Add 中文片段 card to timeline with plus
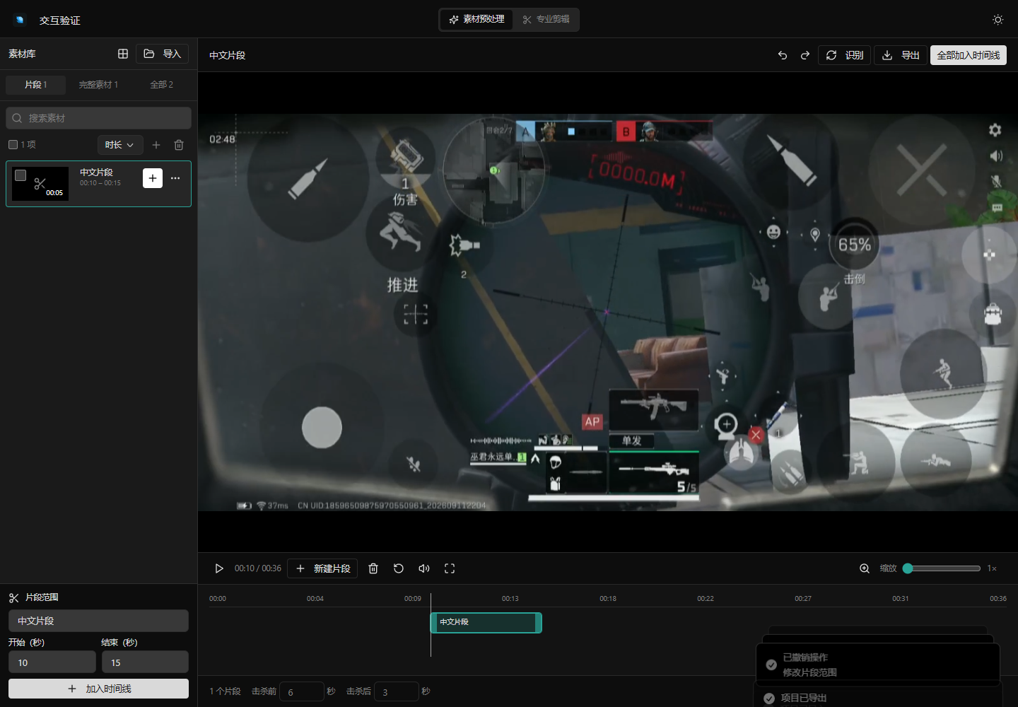 153,178
